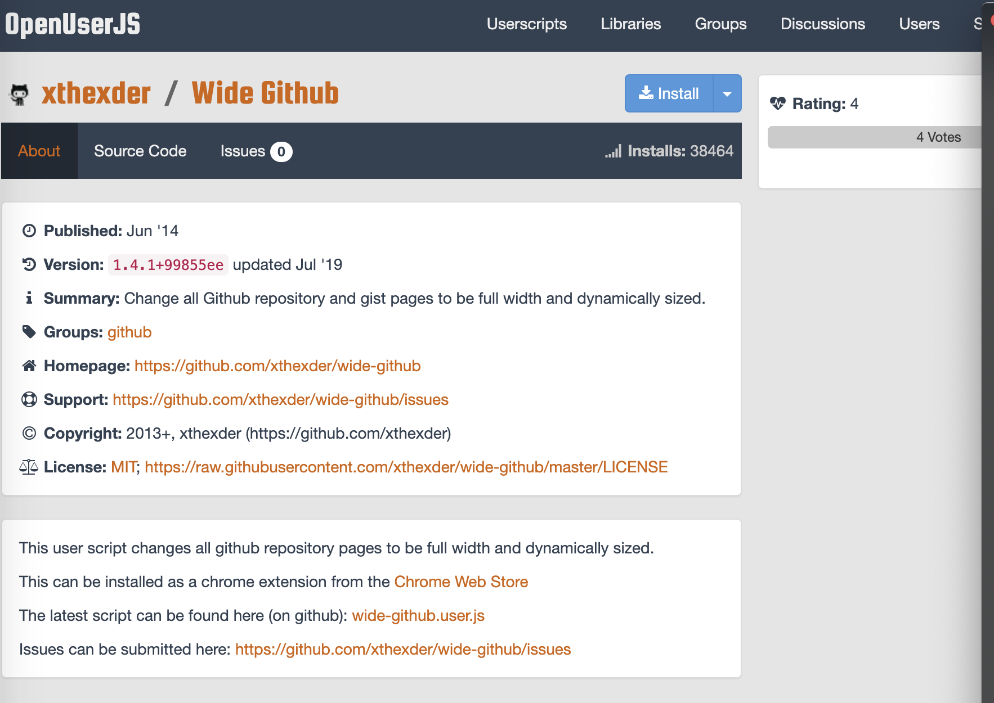Click the Copyright 2013+ xthexder text
Viewport: 994px width, 703px height.
(x=248, y=433)
